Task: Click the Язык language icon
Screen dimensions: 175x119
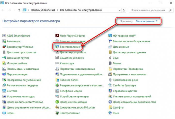Action: (x=110, y=113)
